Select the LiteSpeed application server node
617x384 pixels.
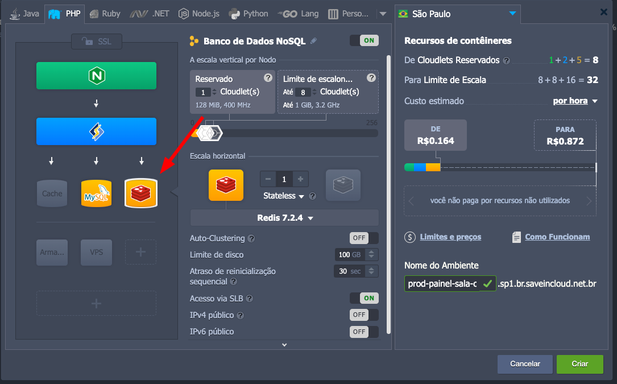pos(96,131)
